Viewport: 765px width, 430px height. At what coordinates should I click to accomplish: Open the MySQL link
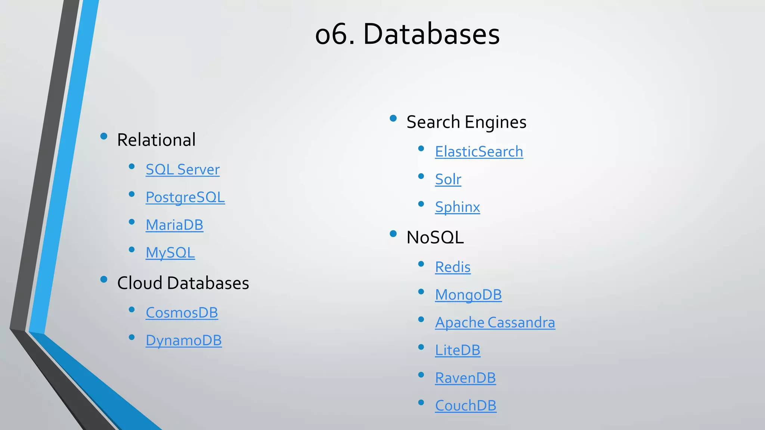point(170,253)
